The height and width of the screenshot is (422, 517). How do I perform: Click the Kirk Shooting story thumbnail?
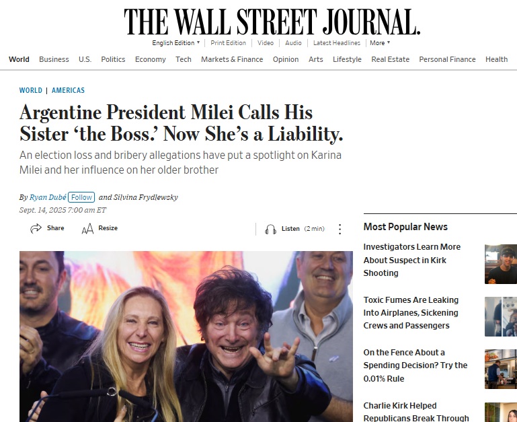pyautogui.click(x=500, y=264)
